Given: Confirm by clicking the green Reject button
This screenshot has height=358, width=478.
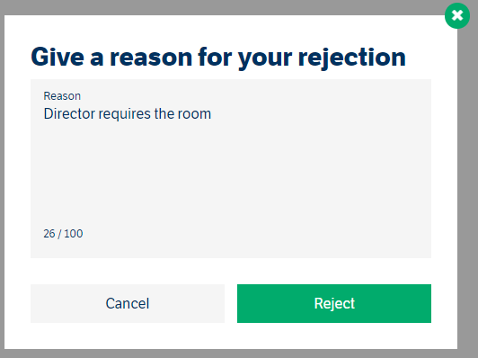Looking at the screenshot, I should (x=334, y=303).
